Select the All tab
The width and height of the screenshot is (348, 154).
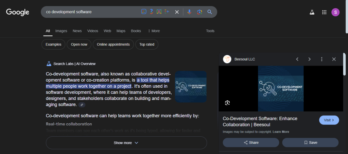(x=48, y=31)
